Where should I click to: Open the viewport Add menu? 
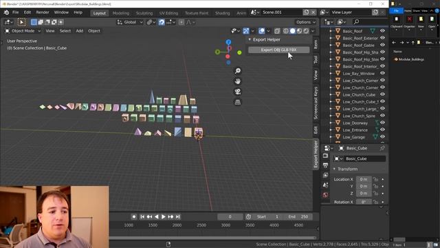pyautogui.click(x=80, y=31)
